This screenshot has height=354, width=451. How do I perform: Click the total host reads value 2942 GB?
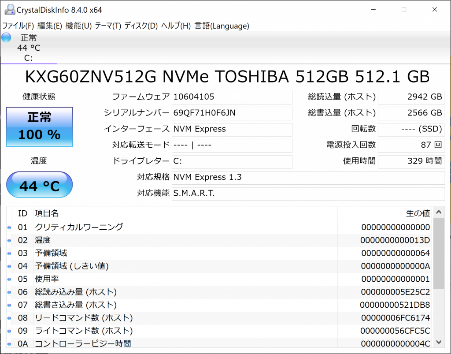(411, 97)
